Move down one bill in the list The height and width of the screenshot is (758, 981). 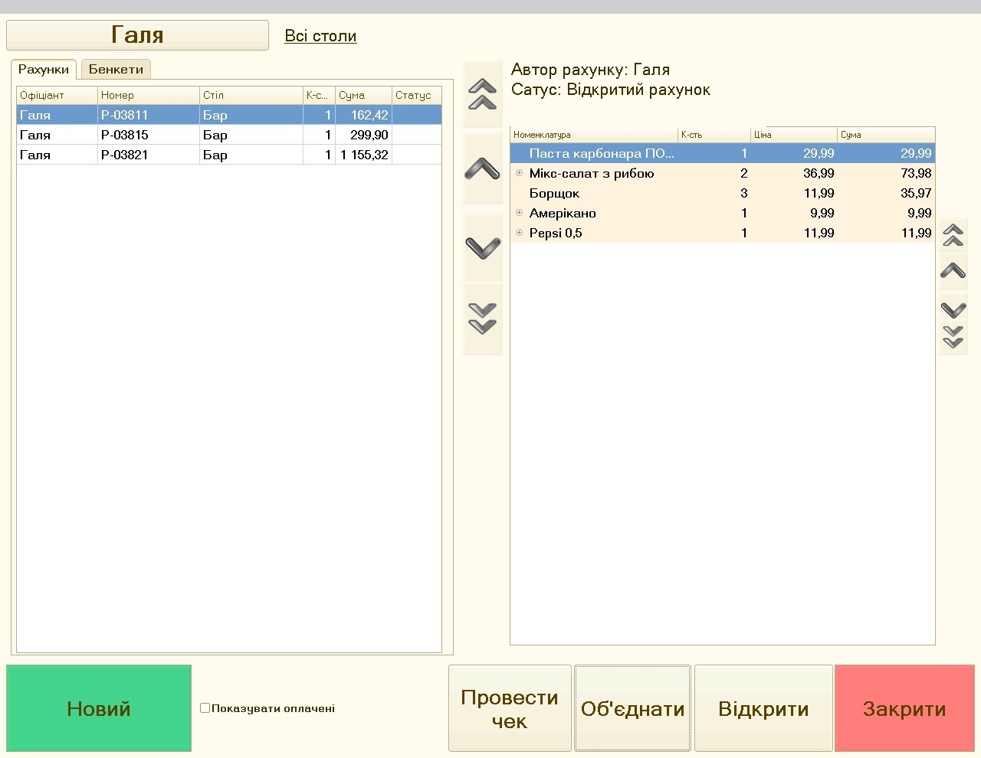pos(482,247)
